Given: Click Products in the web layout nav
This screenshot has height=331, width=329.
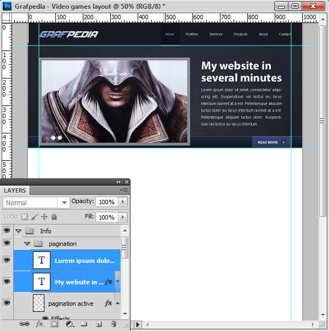Looking at the screenshot, I should point(240,34).
